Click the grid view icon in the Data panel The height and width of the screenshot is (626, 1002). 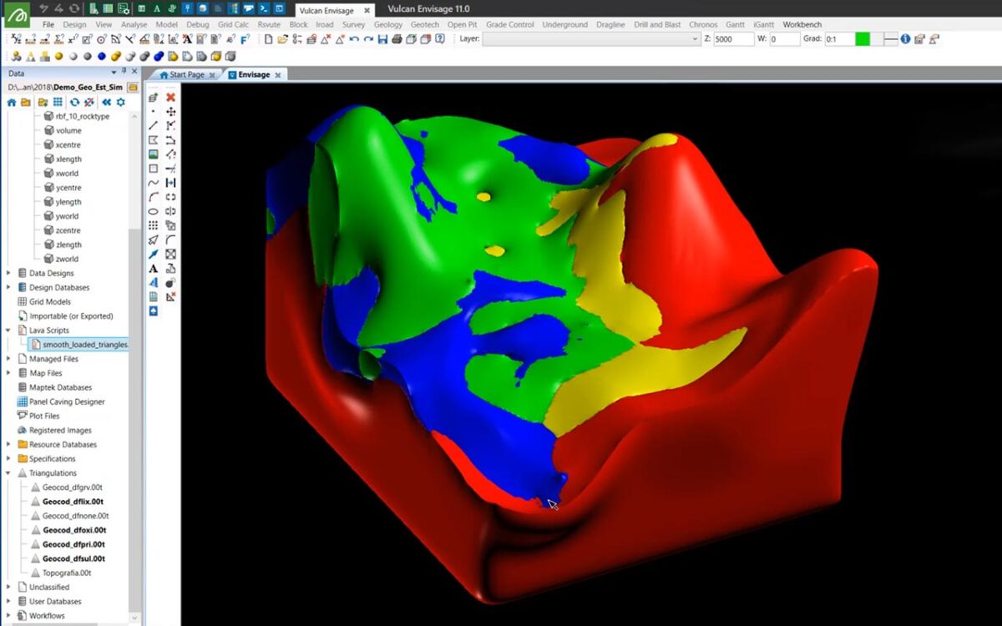pyautogui.click(x=58, y=102)
